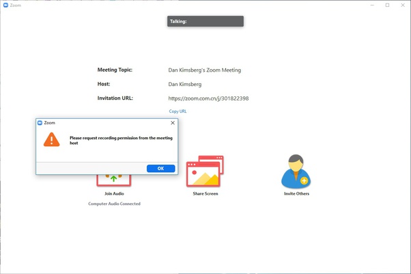
Task: Close the Zoom warning dialog with X
Action: pos(173,123)
